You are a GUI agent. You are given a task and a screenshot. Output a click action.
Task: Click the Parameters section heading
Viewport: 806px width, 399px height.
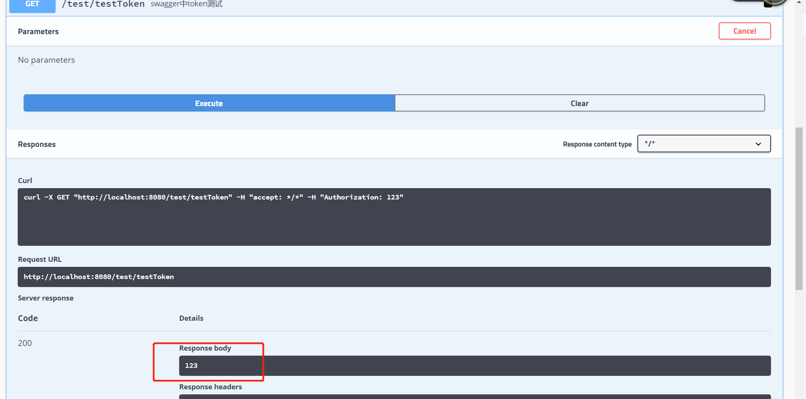click(x=38, y=32)
